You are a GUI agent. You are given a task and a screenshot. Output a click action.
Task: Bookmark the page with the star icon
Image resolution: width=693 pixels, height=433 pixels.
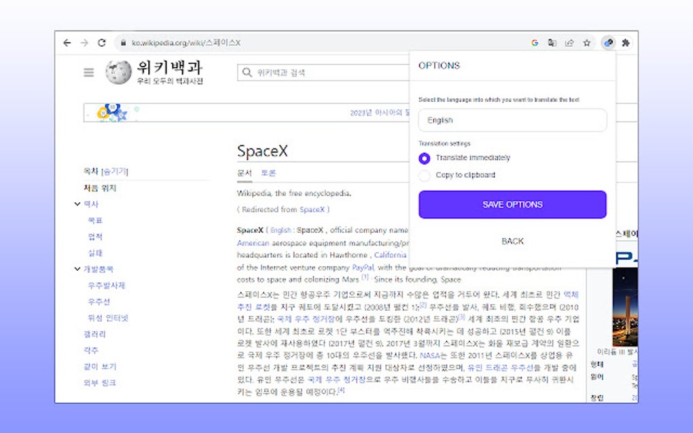[586, 42]
